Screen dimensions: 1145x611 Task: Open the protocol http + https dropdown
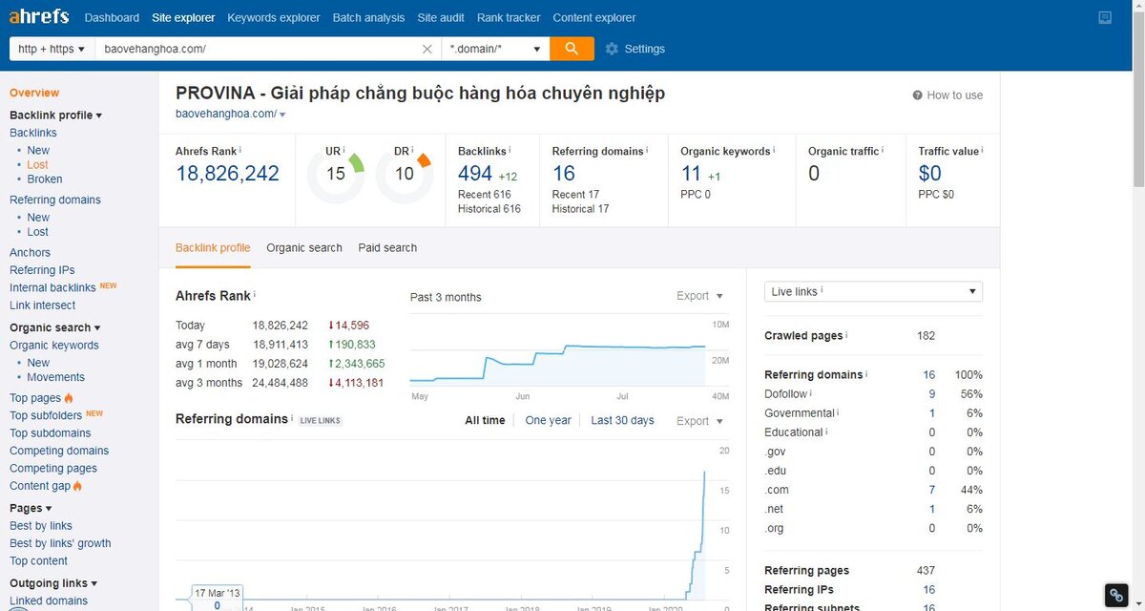click(52, 49)
